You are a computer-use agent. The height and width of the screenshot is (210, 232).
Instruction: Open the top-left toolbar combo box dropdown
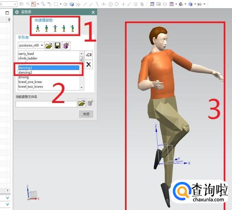[15, 4]
